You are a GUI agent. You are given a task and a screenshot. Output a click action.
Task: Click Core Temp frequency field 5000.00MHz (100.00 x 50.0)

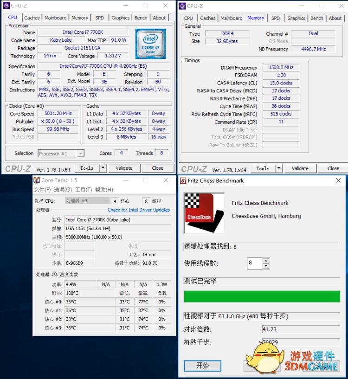pos(118,237)
